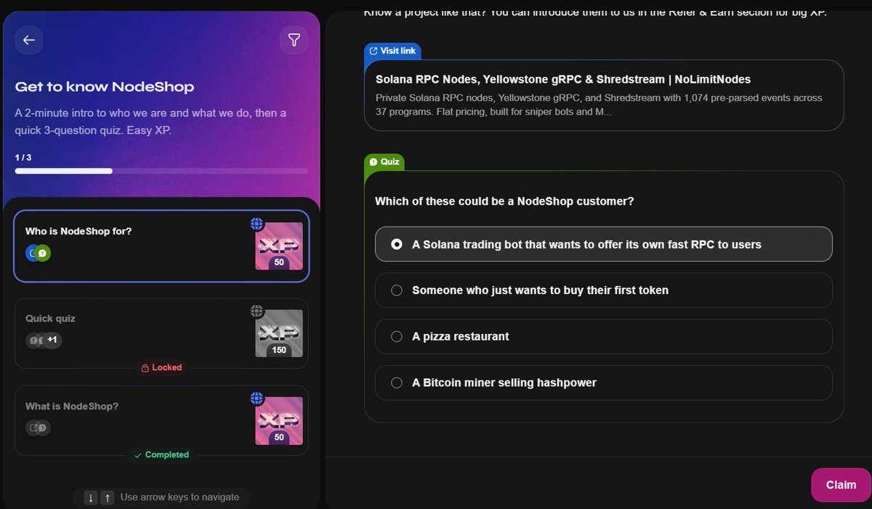Screen dimensions: 872x509
Task: Click the globe icon on What is NodeShop card
Action: [257, 398]
